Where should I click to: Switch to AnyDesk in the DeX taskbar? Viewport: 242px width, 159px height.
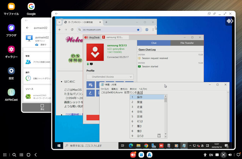[x=133, y=155]
